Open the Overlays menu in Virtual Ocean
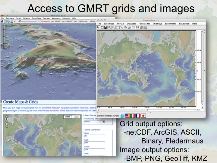Screen dimensions: 217x163 46,18
